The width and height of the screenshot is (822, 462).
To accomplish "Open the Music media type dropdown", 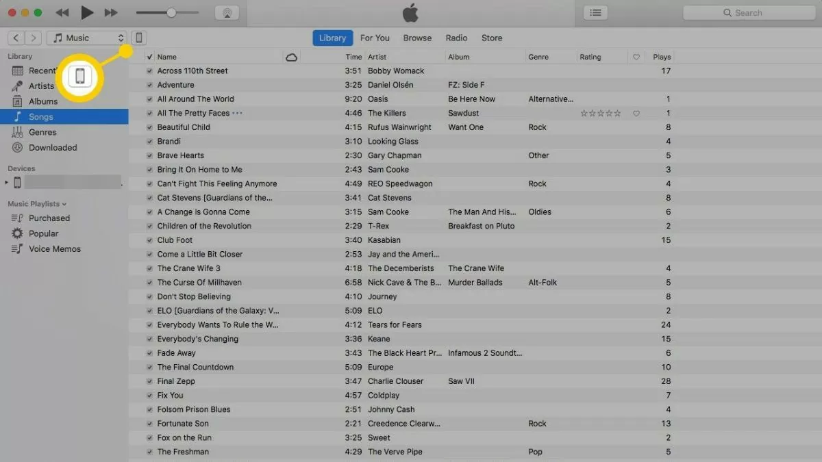I will (x=88, y=38).
